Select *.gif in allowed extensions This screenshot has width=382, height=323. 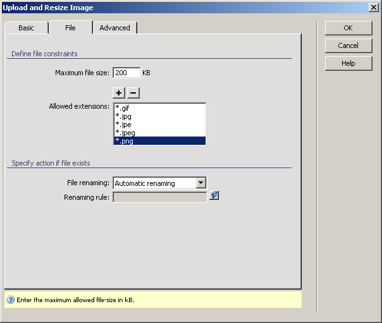[159, 108]
